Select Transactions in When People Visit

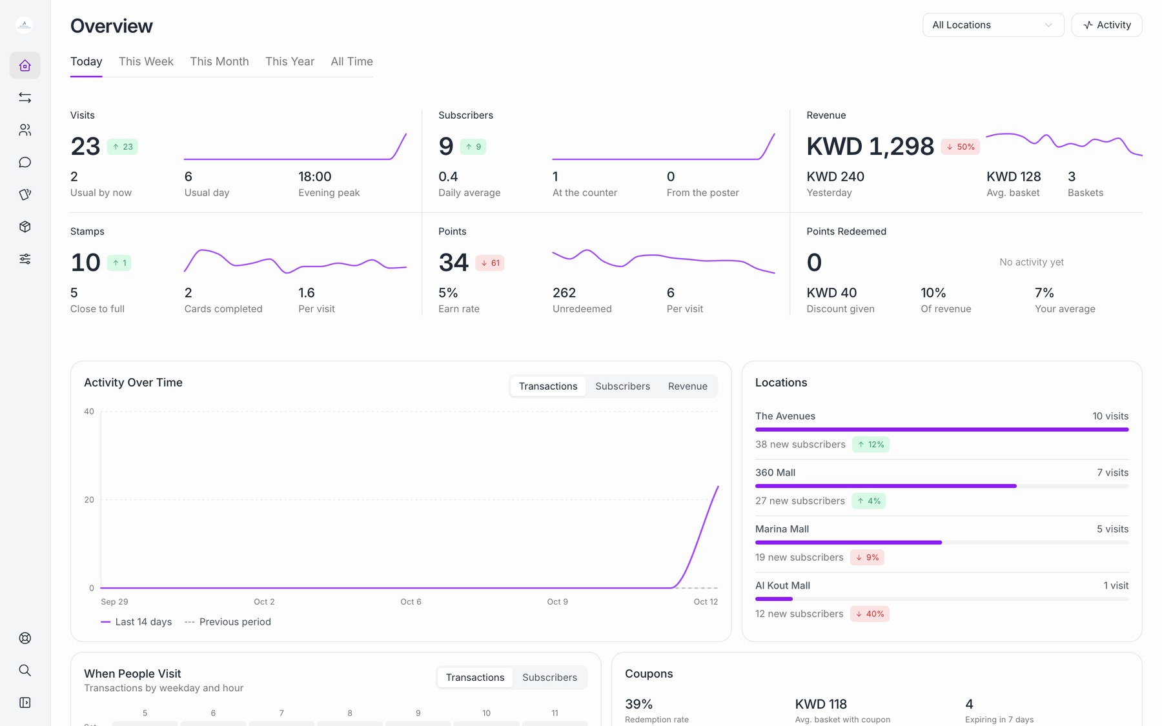[475, 678]
